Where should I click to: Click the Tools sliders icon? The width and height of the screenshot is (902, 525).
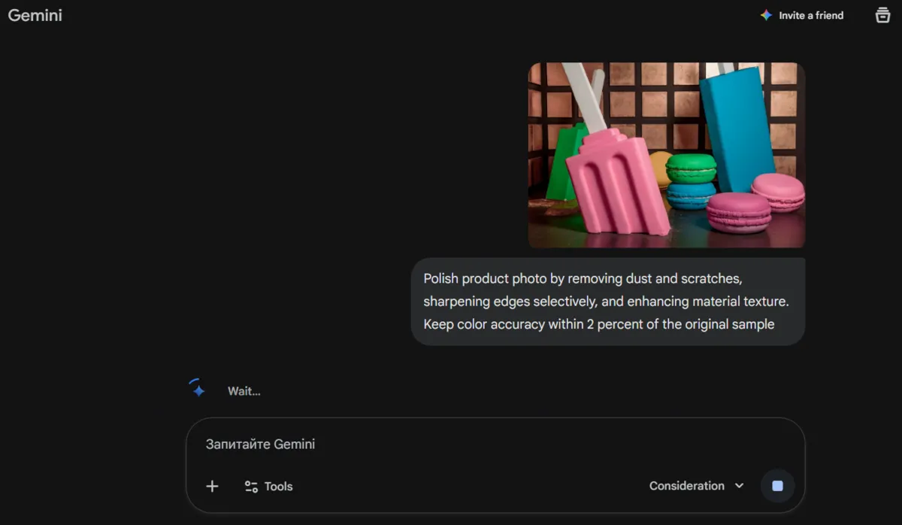tap(251, 487)
